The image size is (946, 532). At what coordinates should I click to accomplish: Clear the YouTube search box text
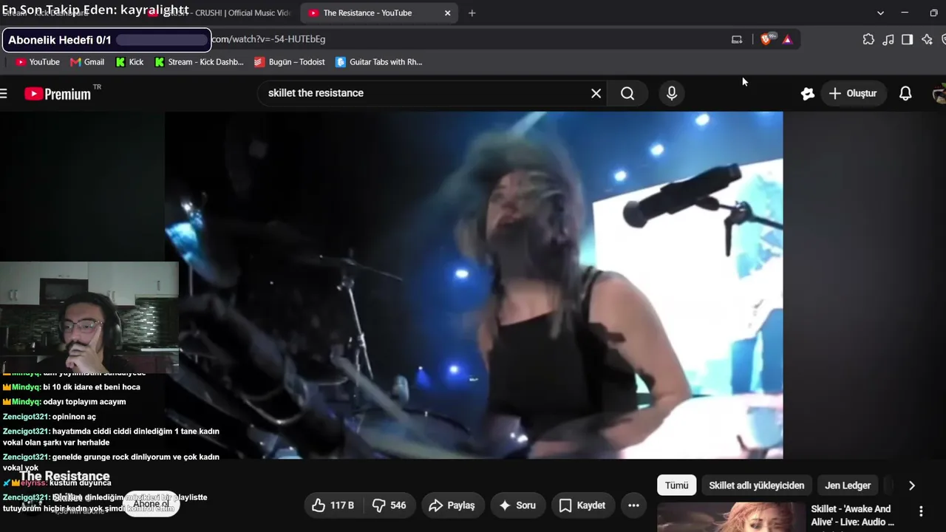click(x=596, y=93)
